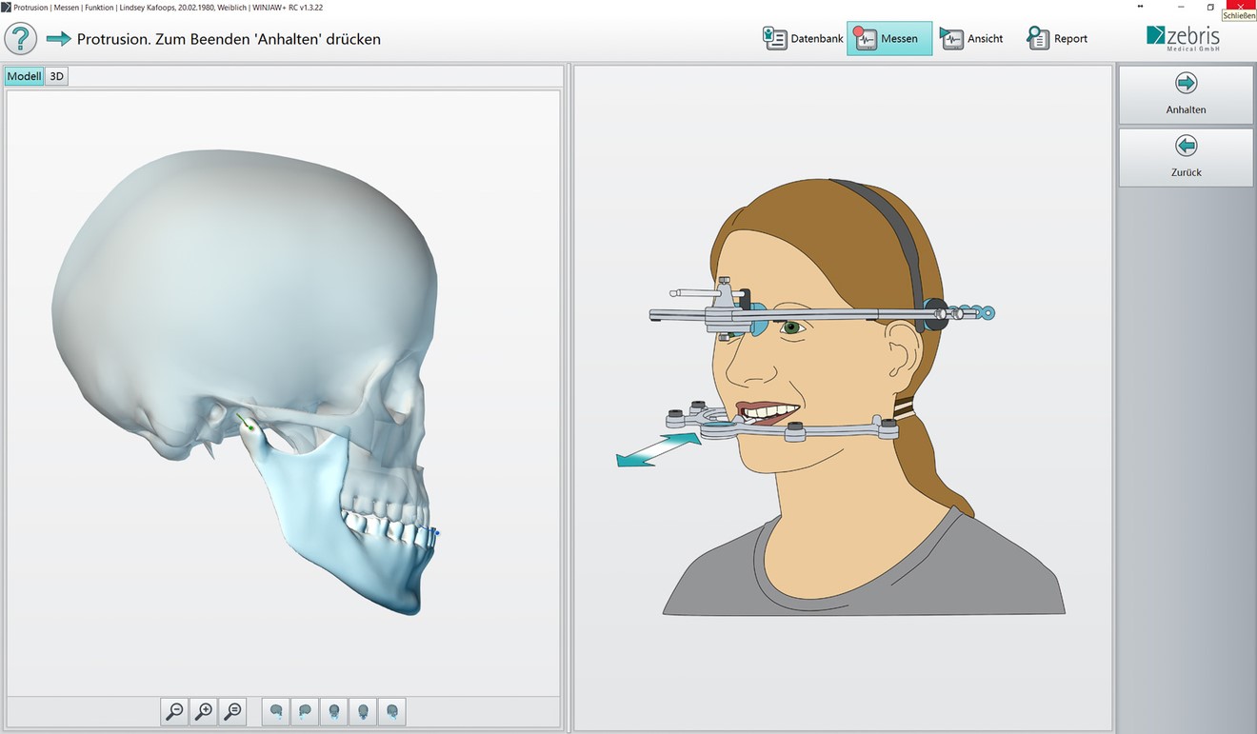Switch to the 3D tab
The height and width of the screenshot is (734, 1257).
click(x=57, y=76)
